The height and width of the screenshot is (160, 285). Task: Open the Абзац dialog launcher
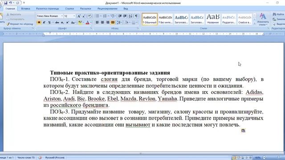[138, 28]
